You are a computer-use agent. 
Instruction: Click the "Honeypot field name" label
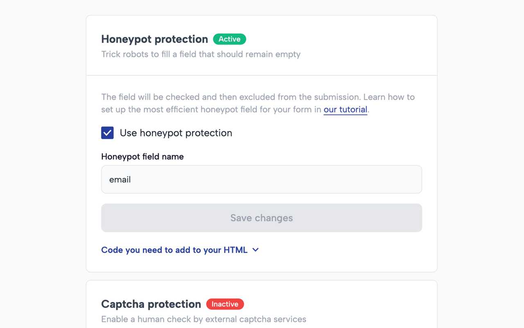(142, 157)
